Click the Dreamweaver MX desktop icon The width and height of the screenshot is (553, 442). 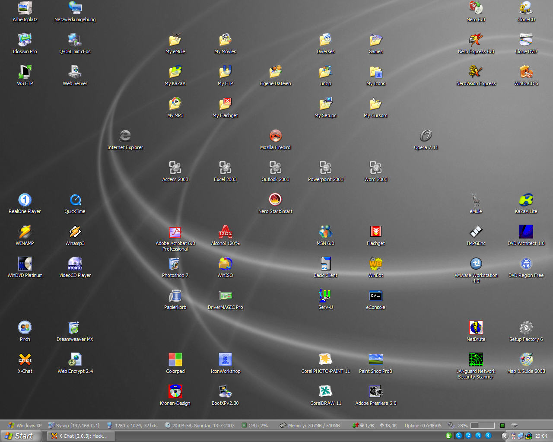pyautogui.click(x=75, y=328)
